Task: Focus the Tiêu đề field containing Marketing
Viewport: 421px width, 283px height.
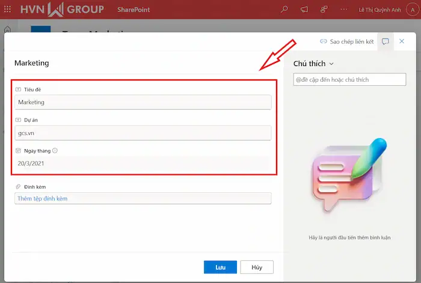Action: pos(143,102)
